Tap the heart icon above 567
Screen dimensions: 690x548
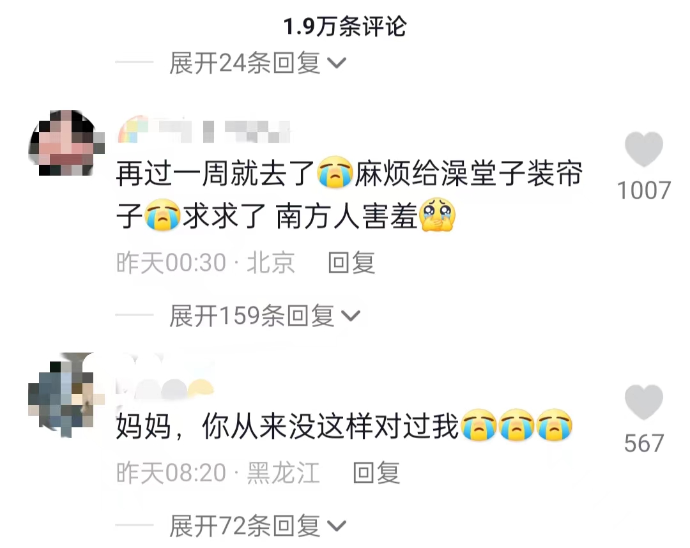click(x=644, y=402)
